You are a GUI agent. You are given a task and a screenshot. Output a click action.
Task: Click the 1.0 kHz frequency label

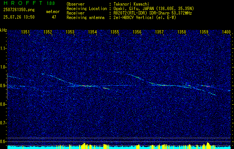click(x=3, y=67)
